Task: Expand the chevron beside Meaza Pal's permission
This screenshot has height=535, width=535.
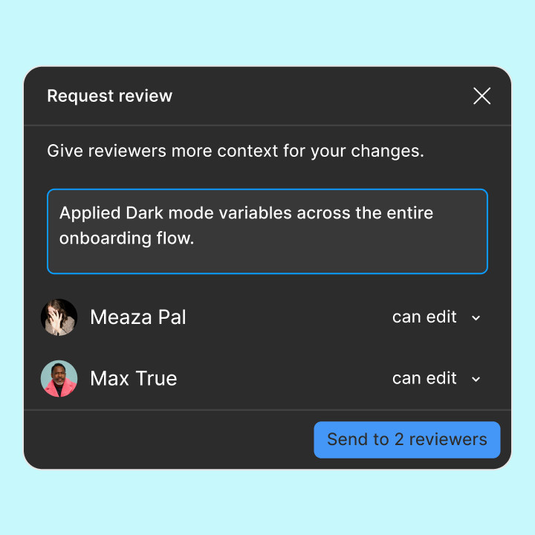Action: (x=476, y=318)
